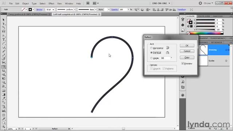Select the Pencil tool
This screenshot has width=233, height=131.
(x=4, y=55)
